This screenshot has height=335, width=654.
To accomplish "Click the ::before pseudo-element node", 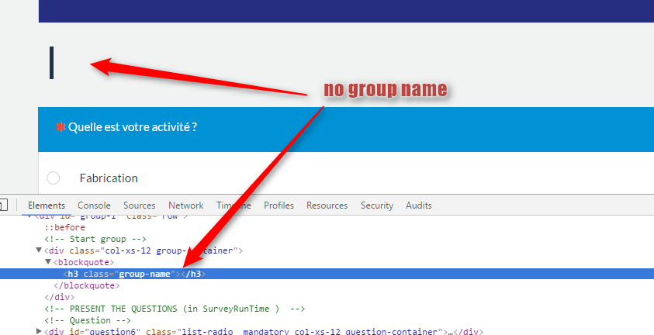I will [x=64, y=227].
